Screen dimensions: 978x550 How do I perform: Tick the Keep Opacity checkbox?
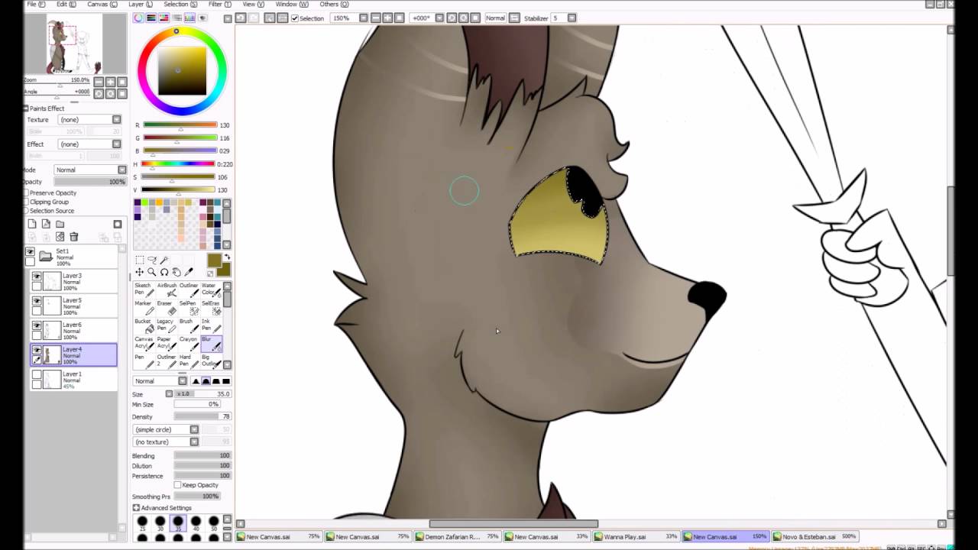[x=178, y=485]
